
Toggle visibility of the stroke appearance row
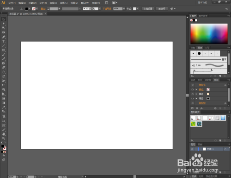click(193, 89)
